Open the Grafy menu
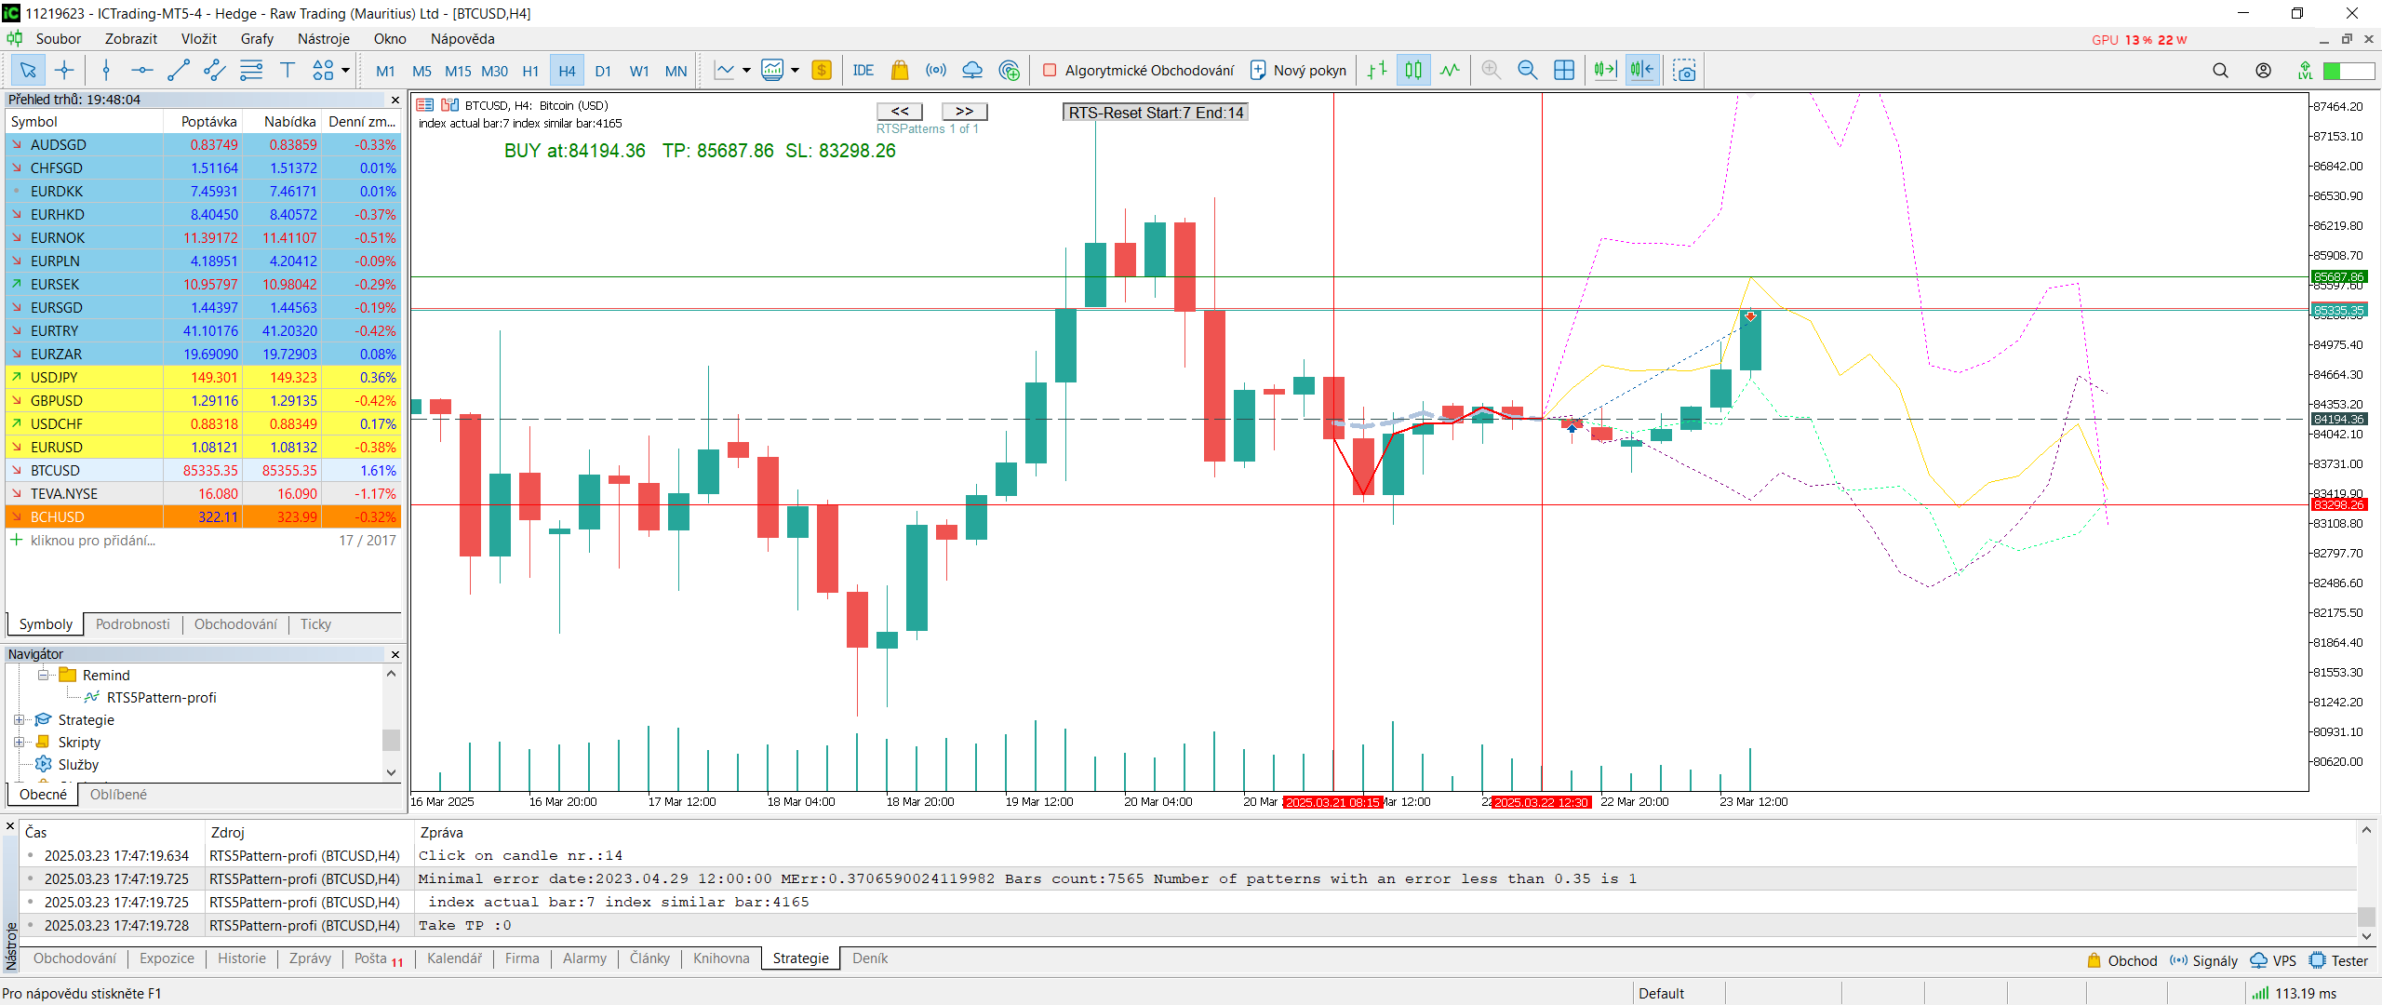Viewport: 2382px width, 1005px height. [x=257, y=38]
